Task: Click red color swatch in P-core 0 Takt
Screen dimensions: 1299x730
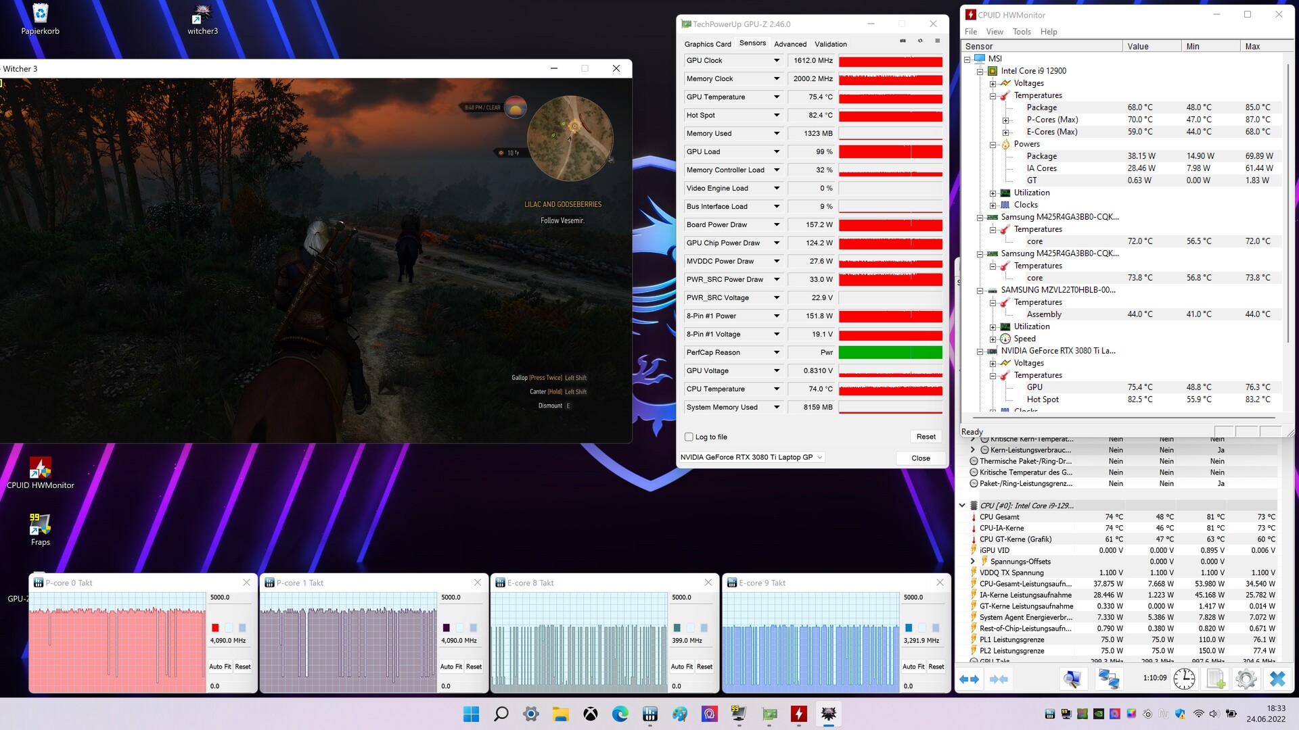Action: click(215, 628)
